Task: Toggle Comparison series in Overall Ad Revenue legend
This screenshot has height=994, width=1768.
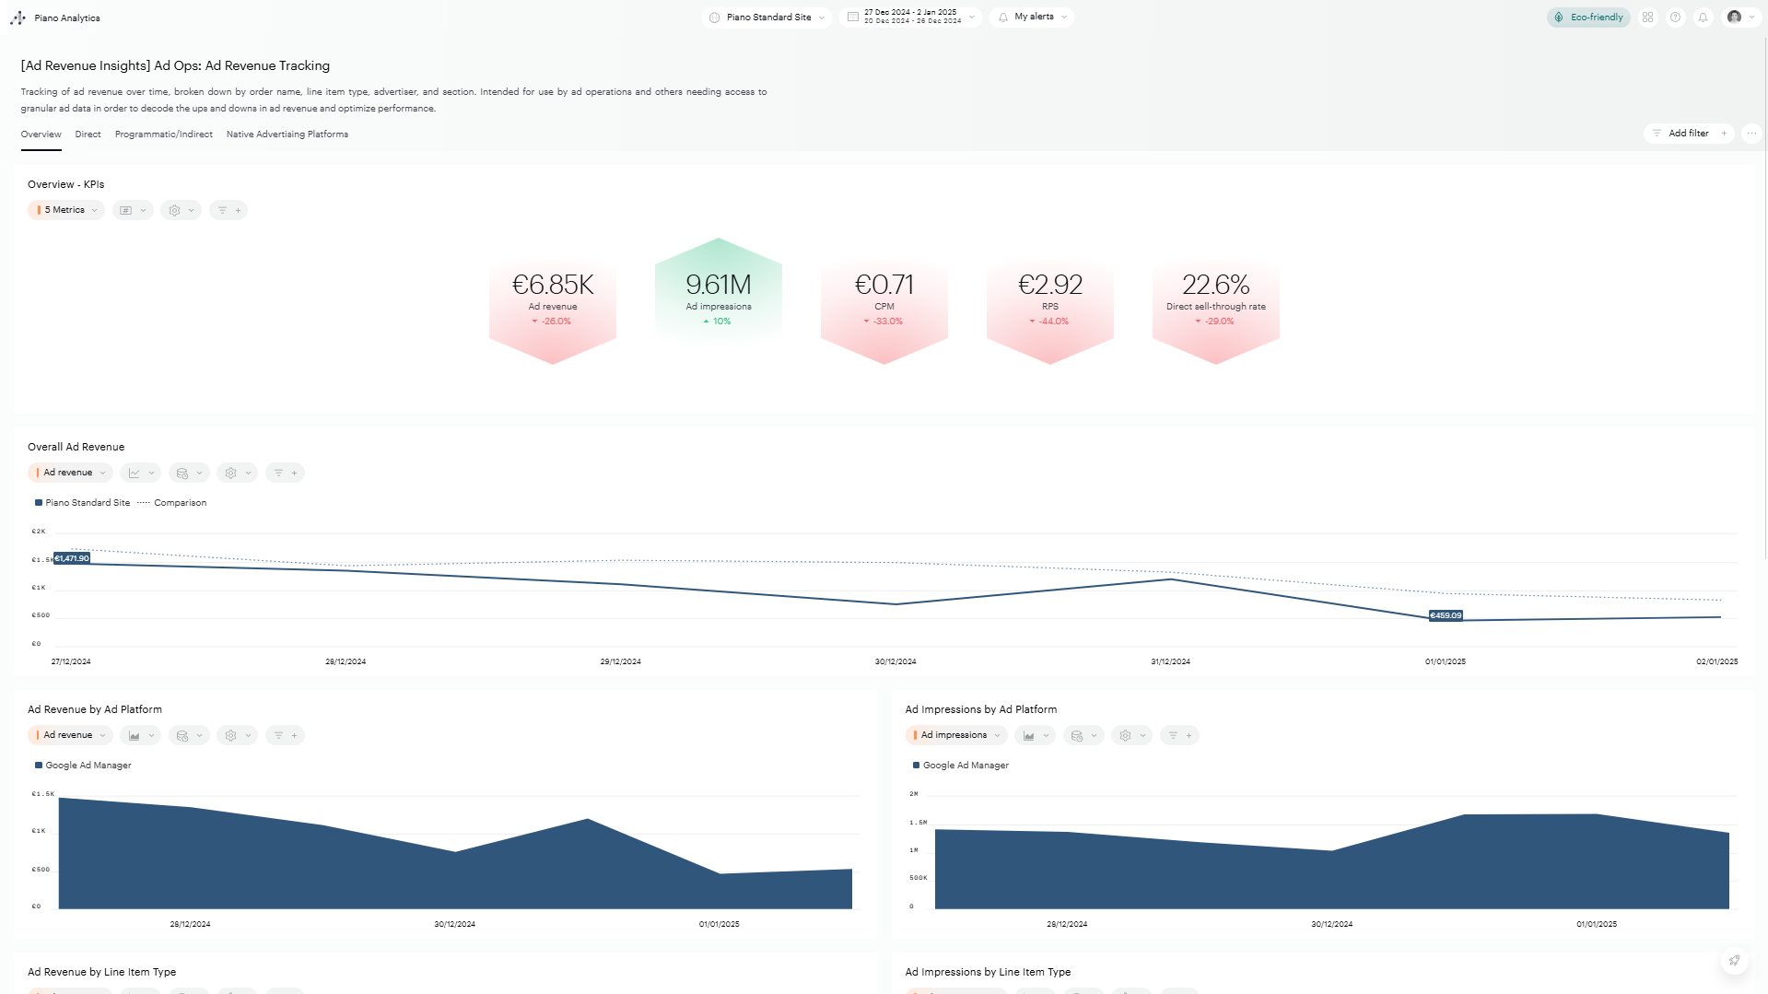Action: tap(180, 503)
